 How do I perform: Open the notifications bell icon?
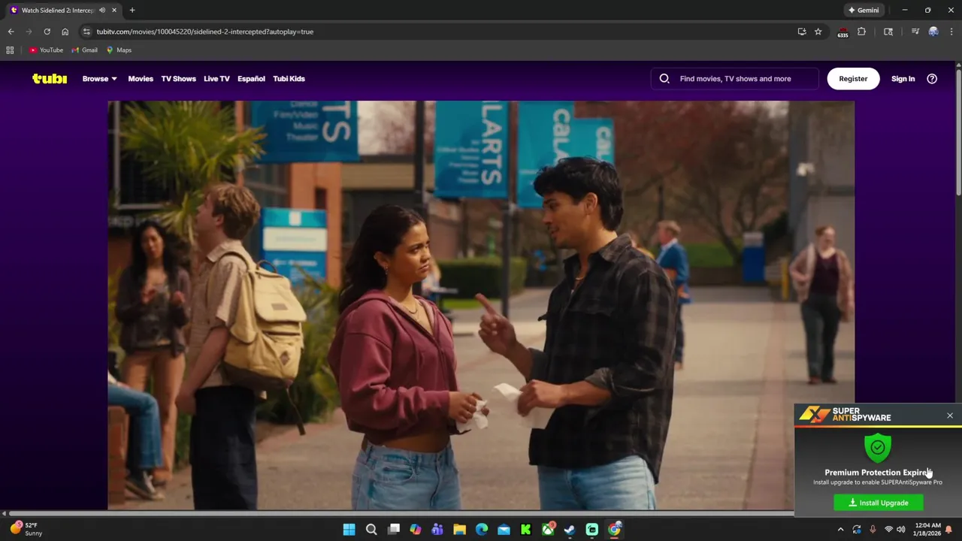pyautogui.click(x=949, y=530)
